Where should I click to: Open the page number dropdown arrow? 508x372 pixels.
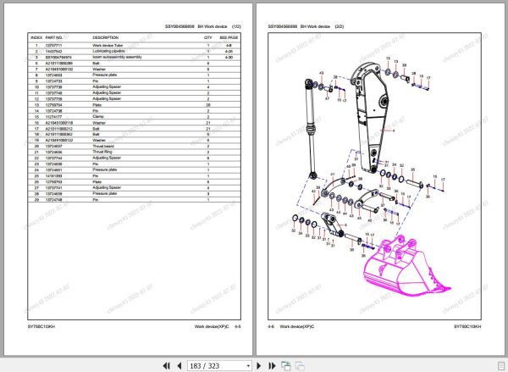[x=248, y=366]
